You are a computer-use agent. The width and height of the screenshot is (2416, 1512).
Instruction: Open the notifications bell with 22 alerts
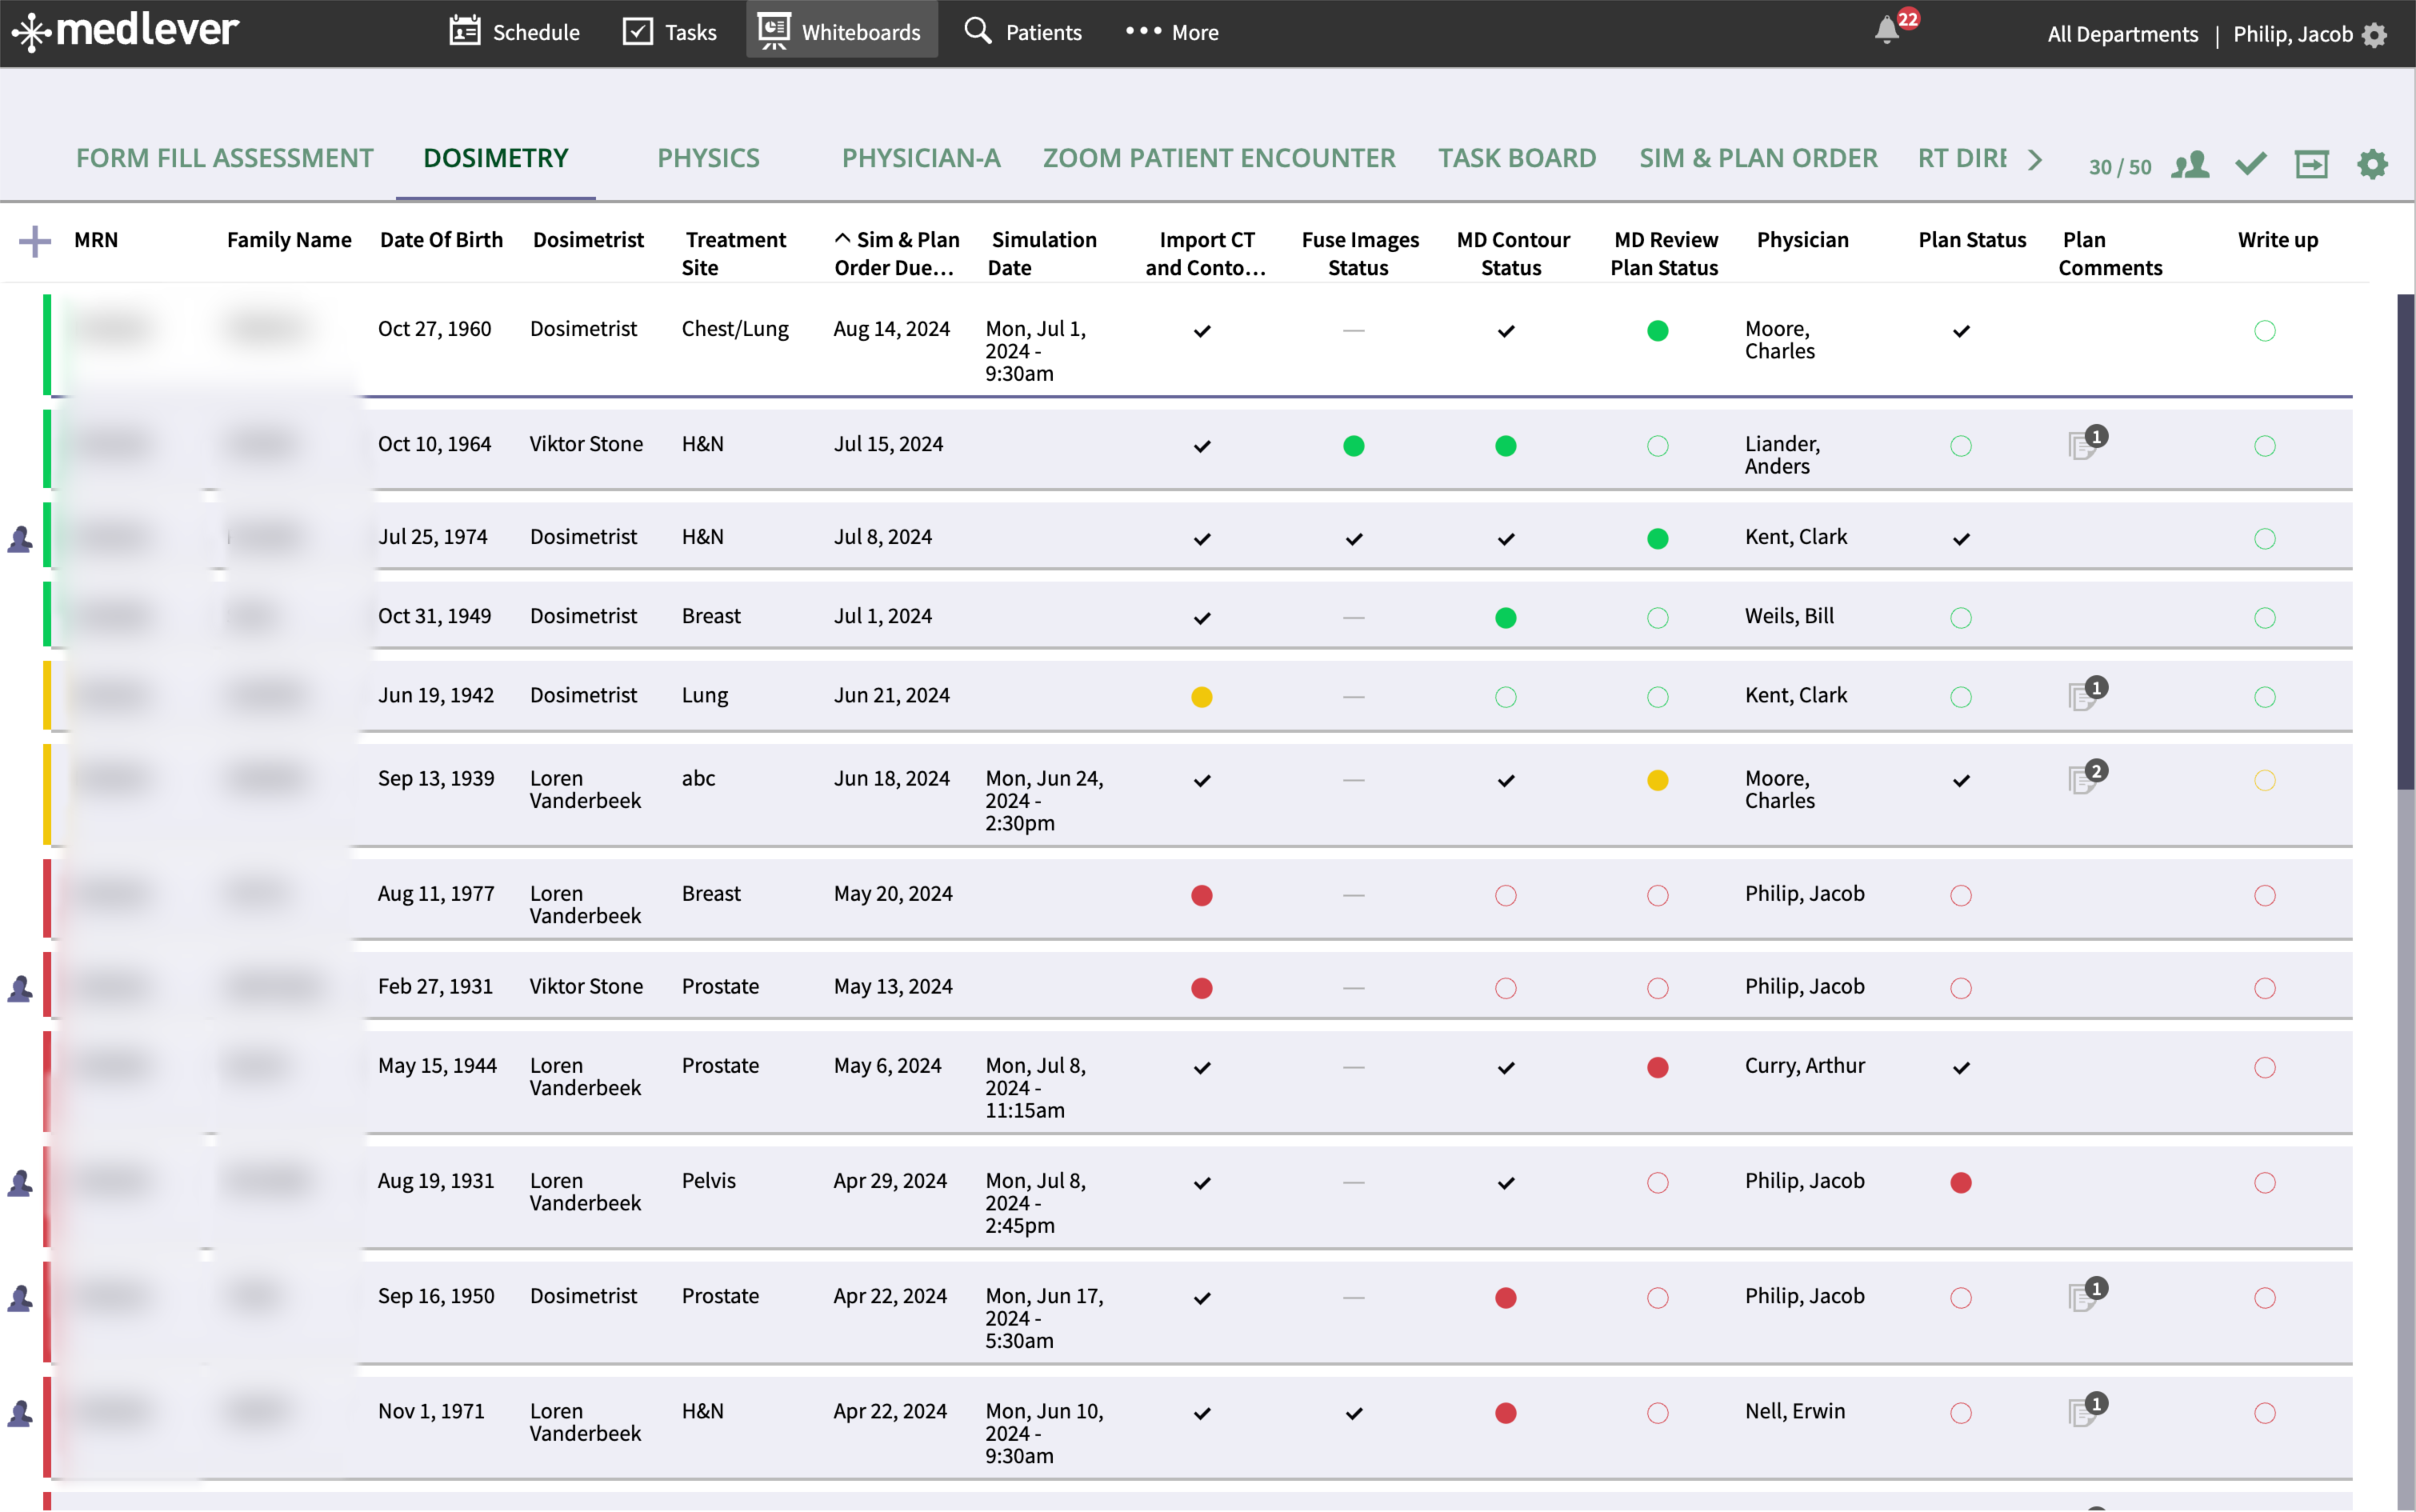(x=1887, y=30)
